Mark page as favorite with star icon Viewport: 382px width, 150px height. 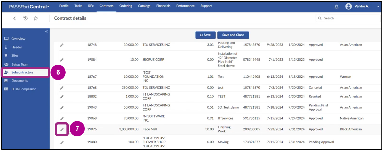[x=36, y=18]
